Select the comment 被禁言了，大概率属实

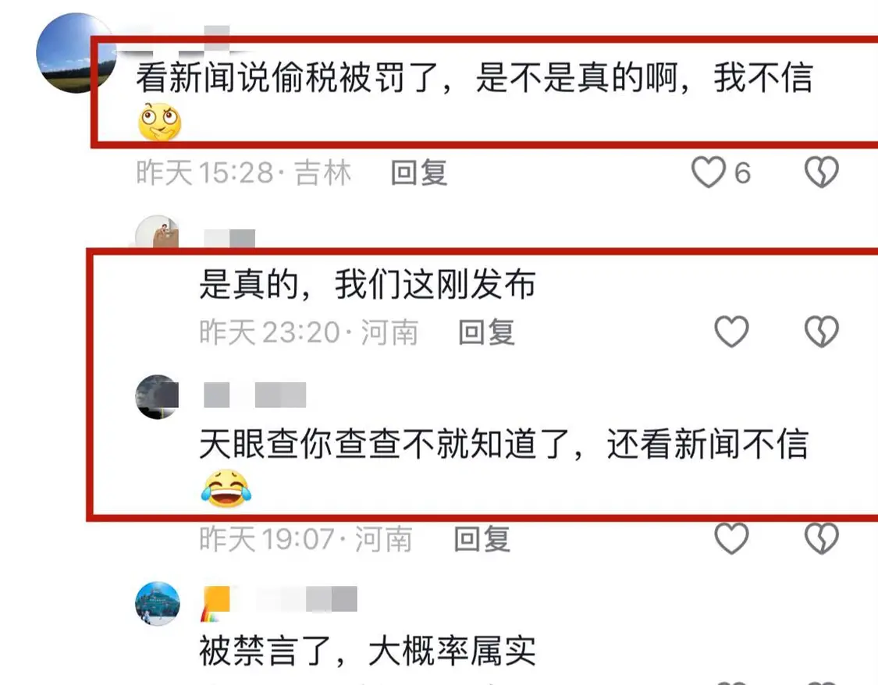(x=368, y=651)
